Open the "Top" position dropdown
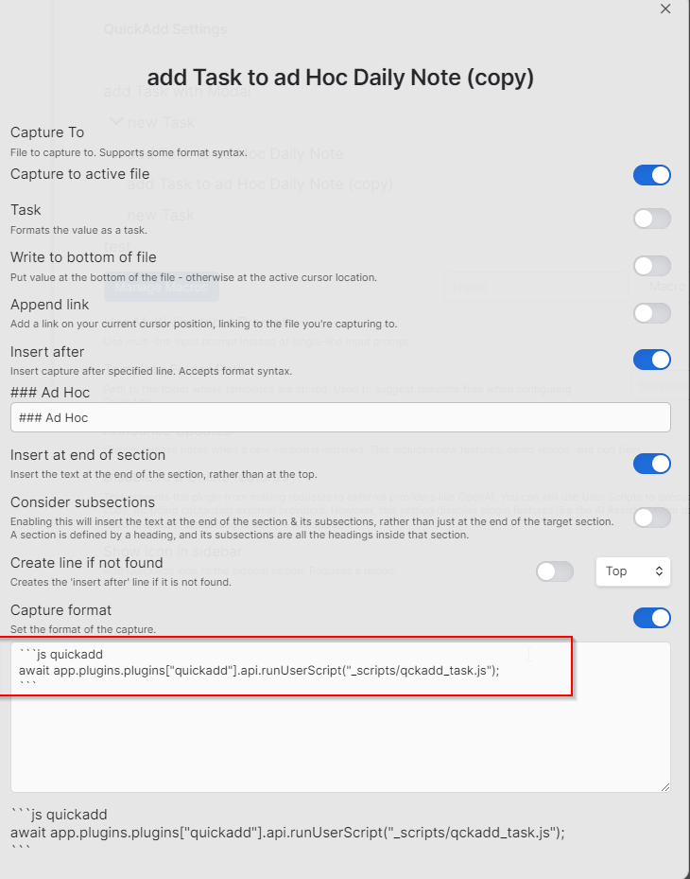The image size is (690, 879). 632,571
